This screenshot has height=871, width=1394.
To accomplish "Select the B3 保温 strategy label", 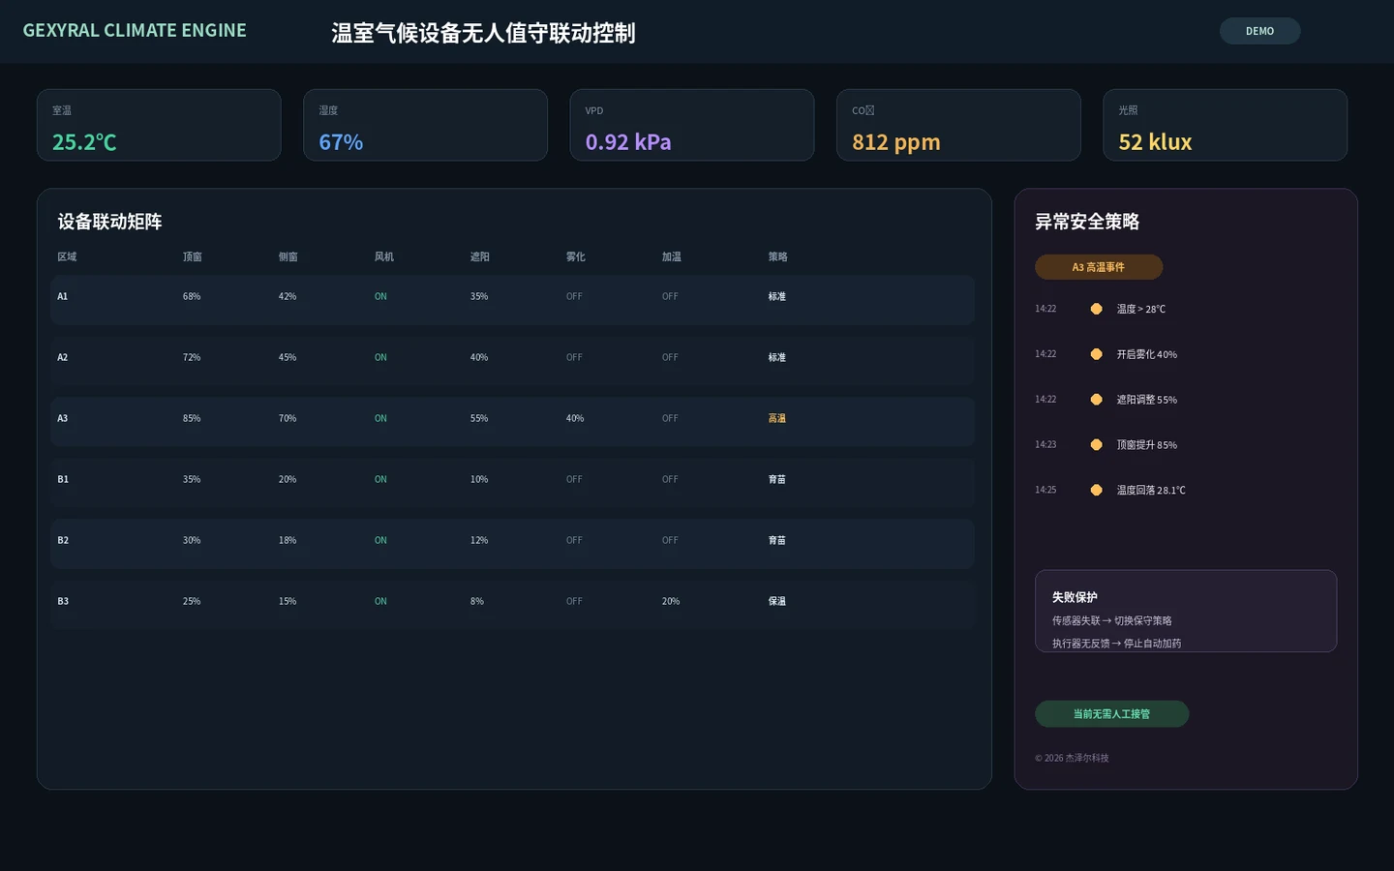I will click(x=777, y=602).
